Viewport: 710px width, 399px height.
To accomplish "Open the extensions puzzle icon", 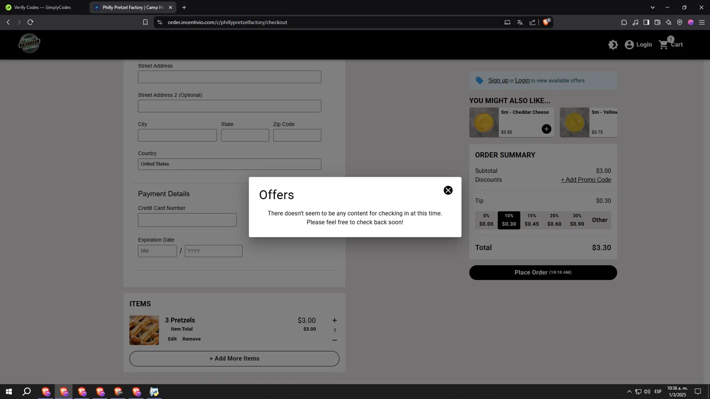I will point(624,22).
